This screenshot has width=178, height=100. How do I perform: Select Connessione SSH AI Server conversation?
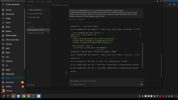pos(38,33)
